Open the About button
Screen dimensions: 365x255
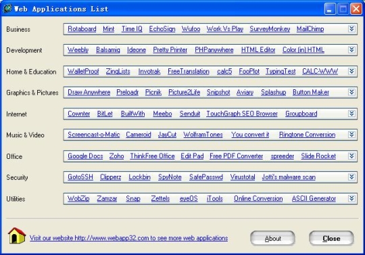coord(272,238)
